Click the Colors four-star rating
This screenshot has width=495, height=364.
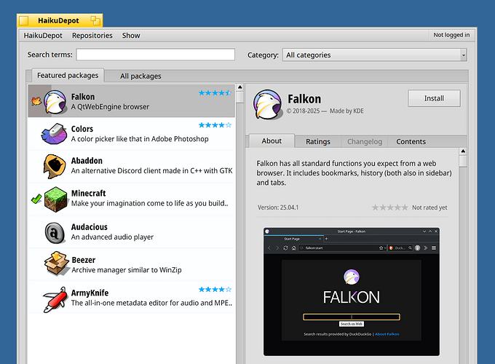pos(215,125)
